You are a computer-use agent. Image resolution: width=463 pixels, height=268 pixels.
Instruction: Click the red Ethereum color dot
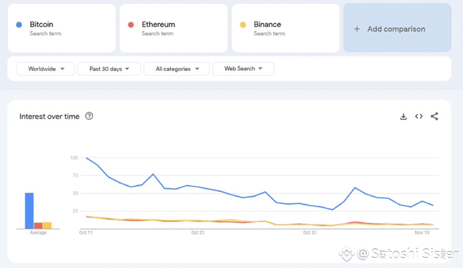(131, 25)
